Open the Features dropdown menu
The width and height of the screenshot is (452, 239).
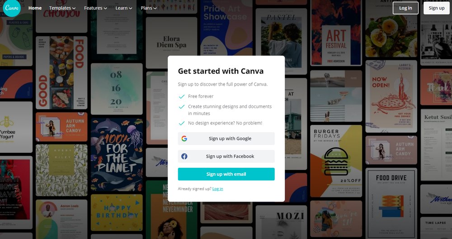tap(95, 8)
